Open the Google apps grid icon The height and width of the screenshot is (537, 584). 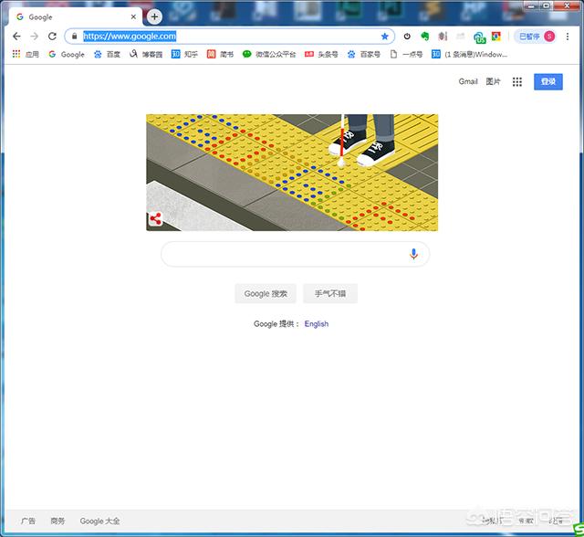click(x=517, y=81)
